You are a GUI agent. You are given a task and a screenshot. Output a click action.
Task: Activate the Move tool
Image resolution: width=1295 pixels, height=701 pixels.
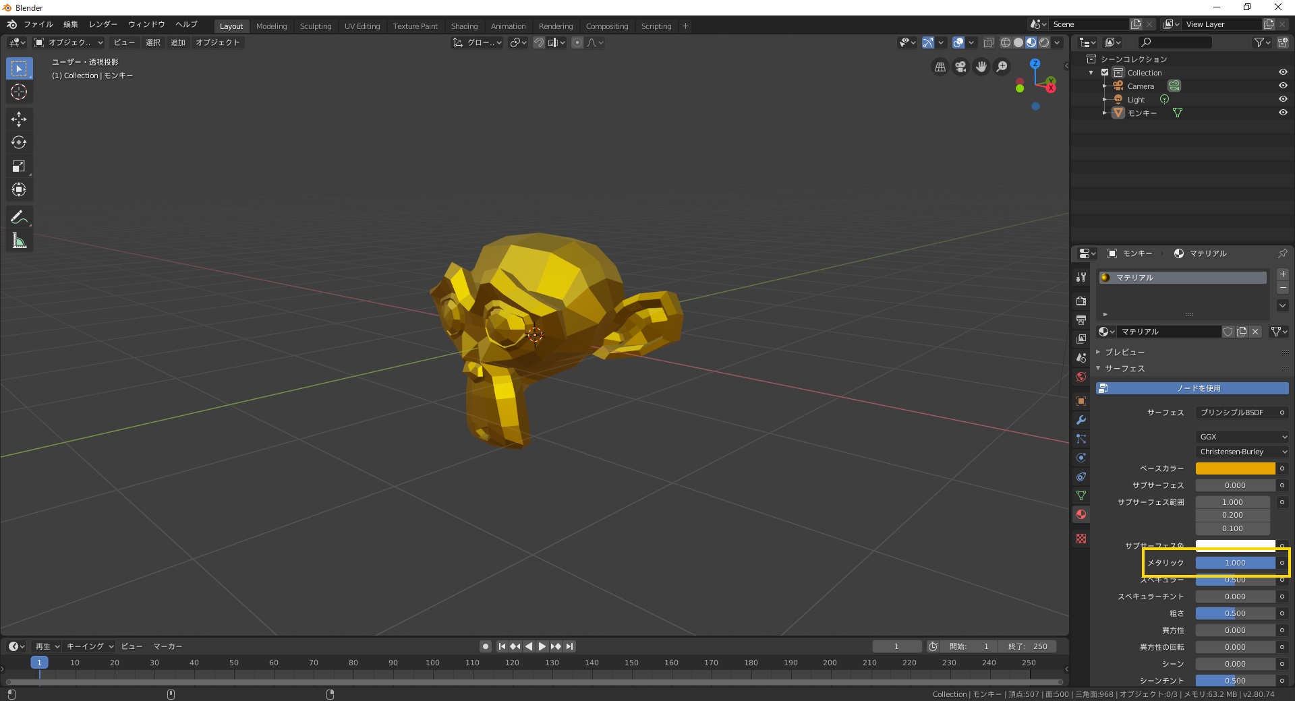(19, 119)
